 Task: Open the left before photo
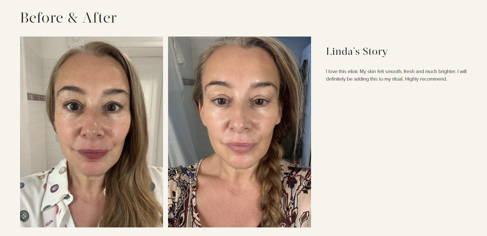[91, 132]
